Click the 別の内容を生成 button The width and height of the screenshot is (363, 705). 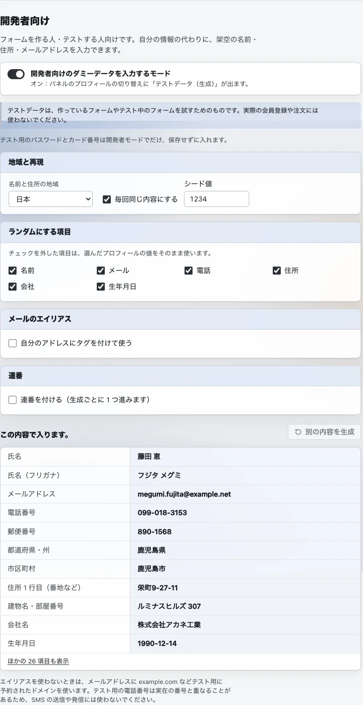coord(324,432)
